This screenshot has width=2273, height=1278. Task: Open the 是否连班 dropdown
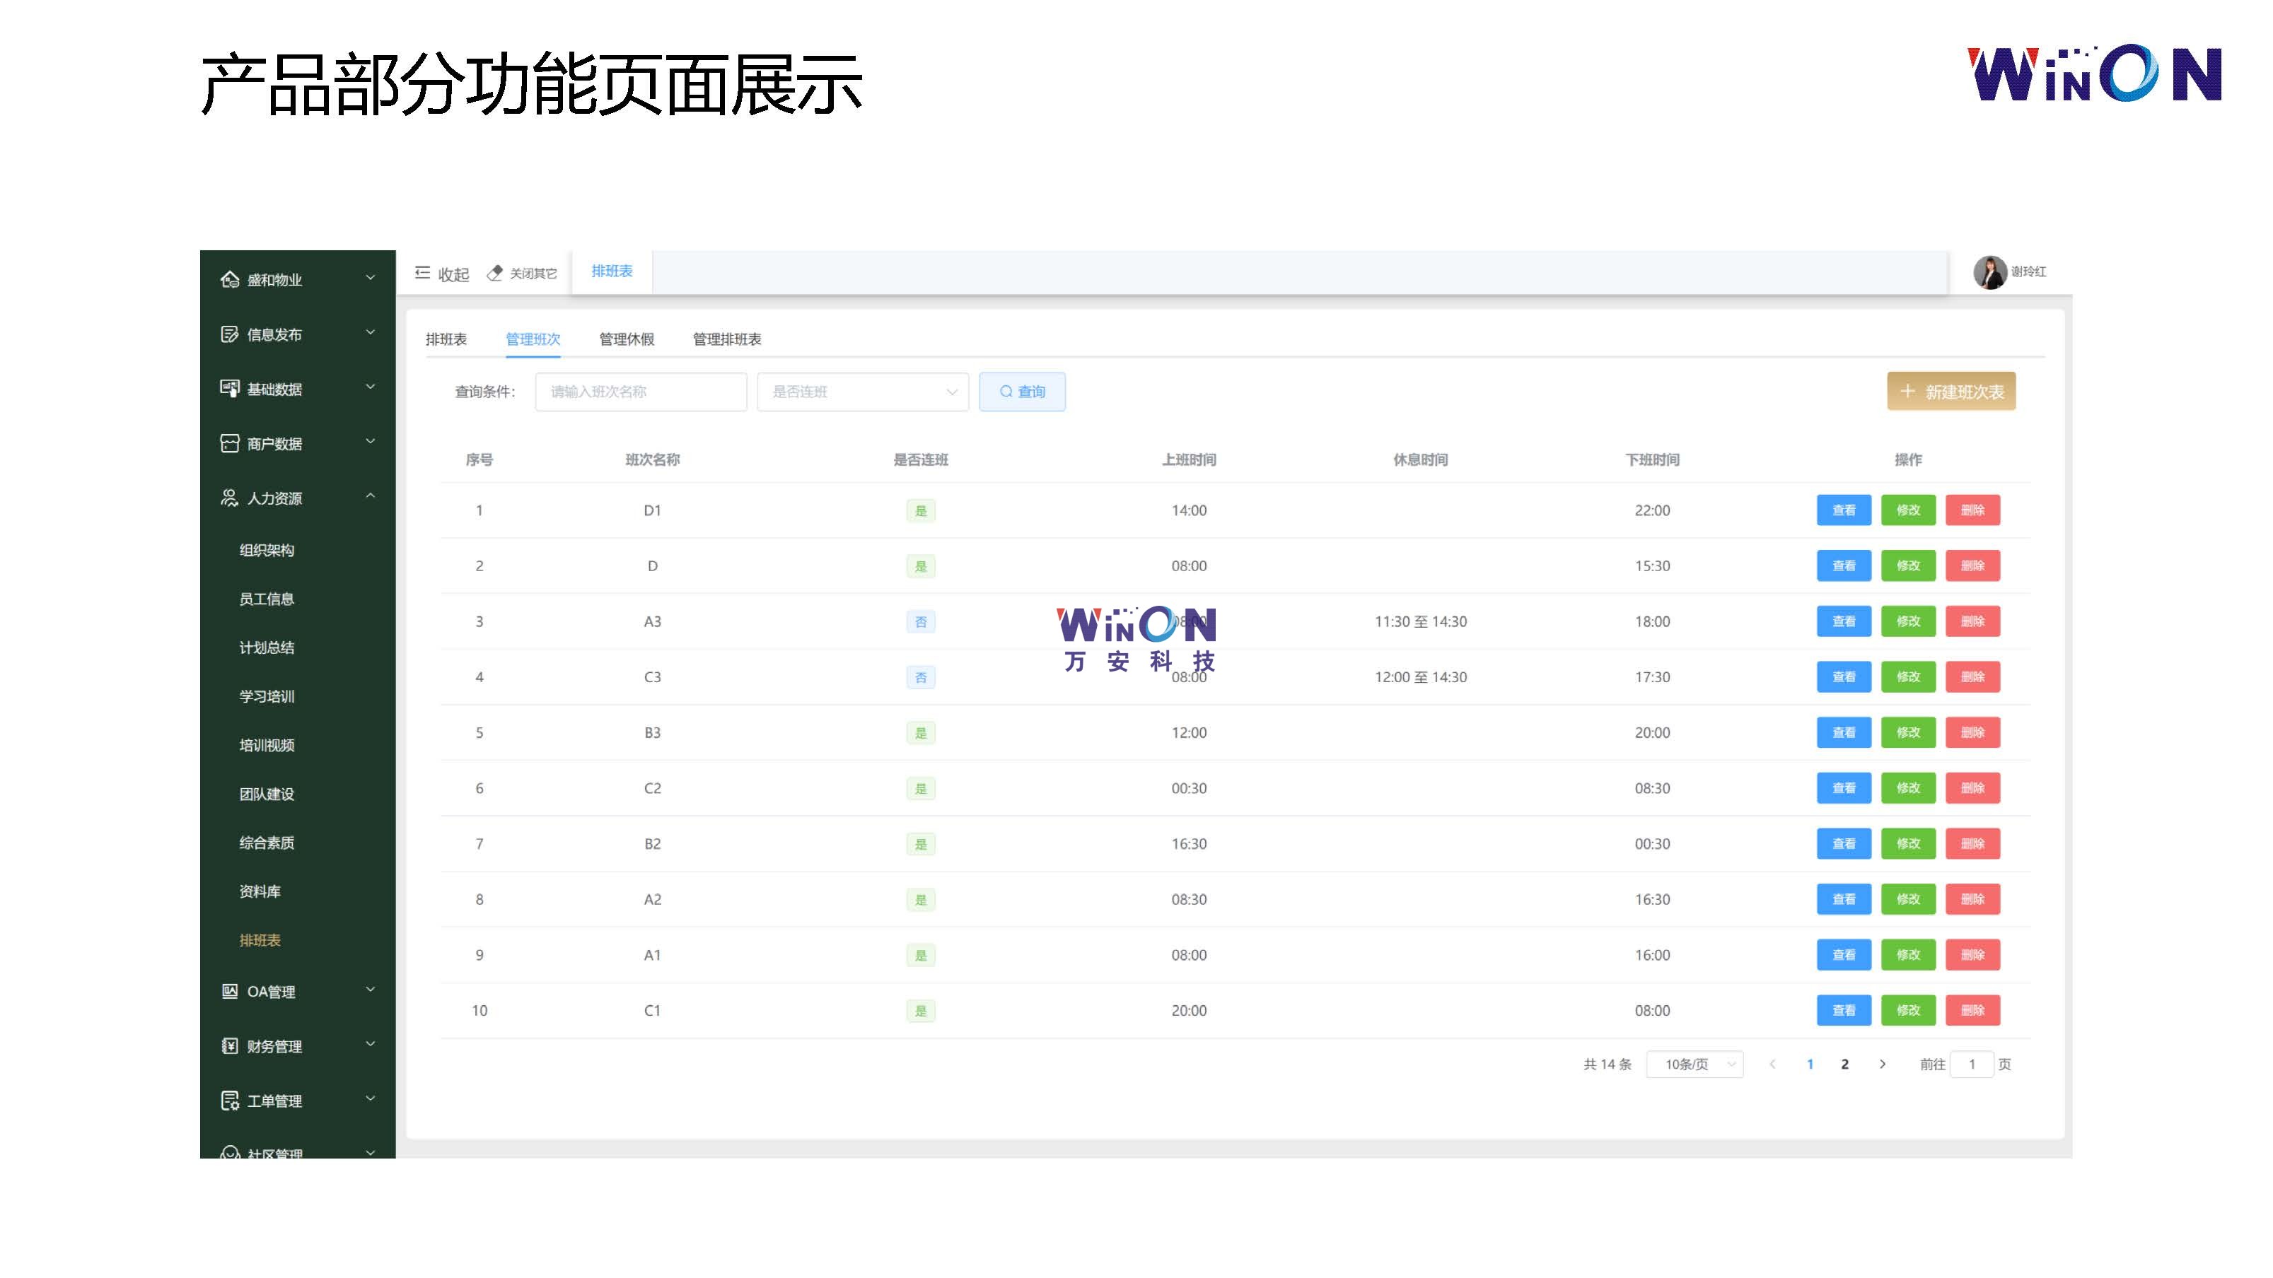[863, 392]
